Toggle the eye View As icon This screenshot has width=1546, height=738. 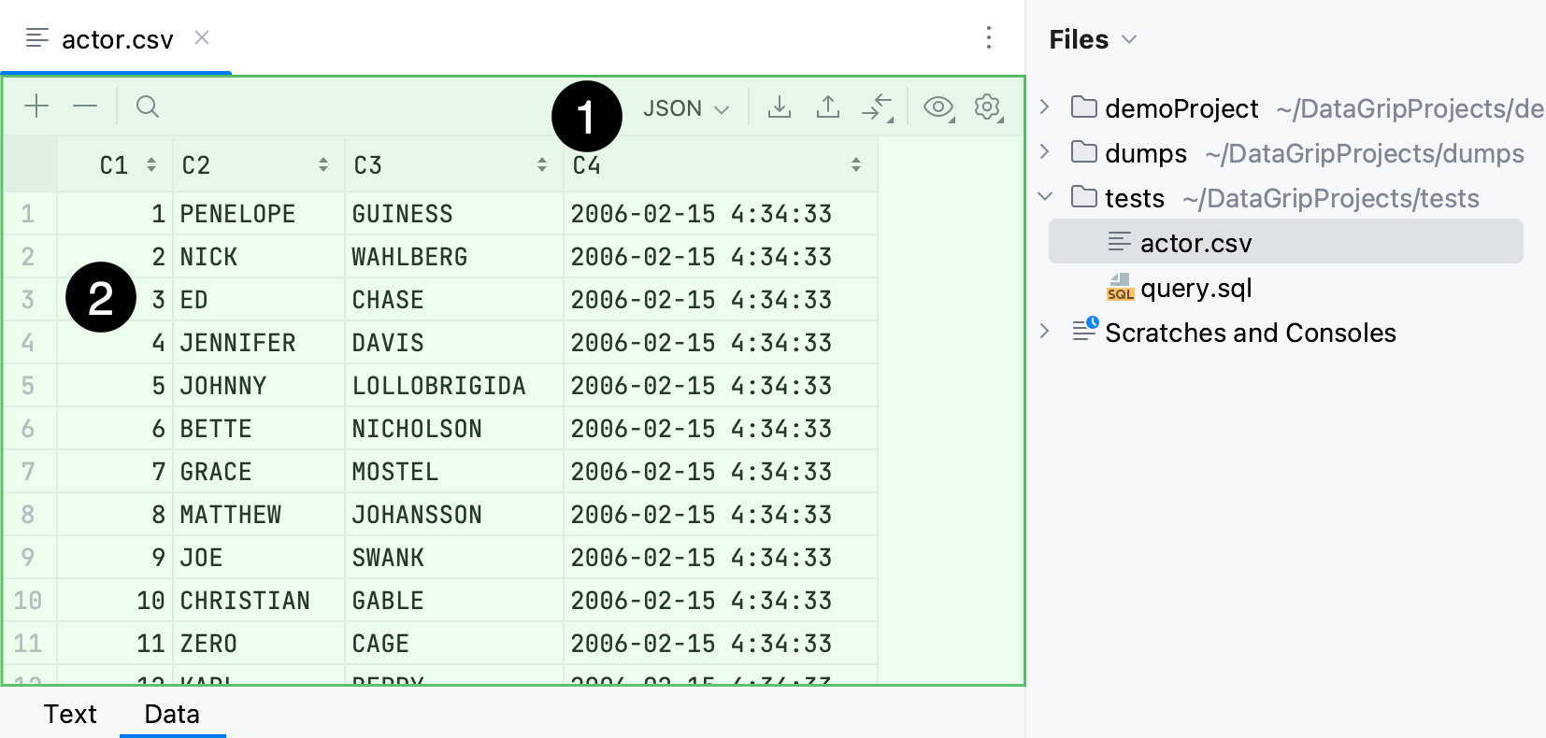click(x=938, y=107)
